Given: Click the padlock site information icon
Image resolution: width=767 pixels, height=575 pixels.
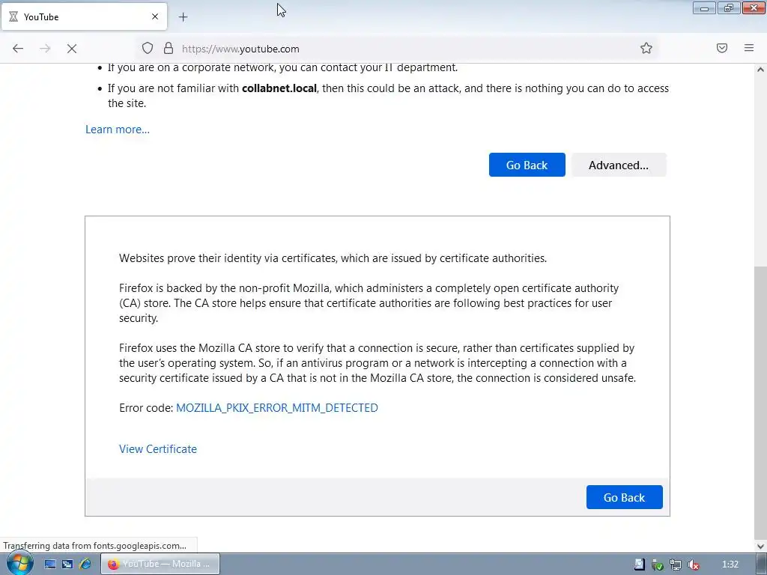Looking at the screenshot, I should point(169,48).
